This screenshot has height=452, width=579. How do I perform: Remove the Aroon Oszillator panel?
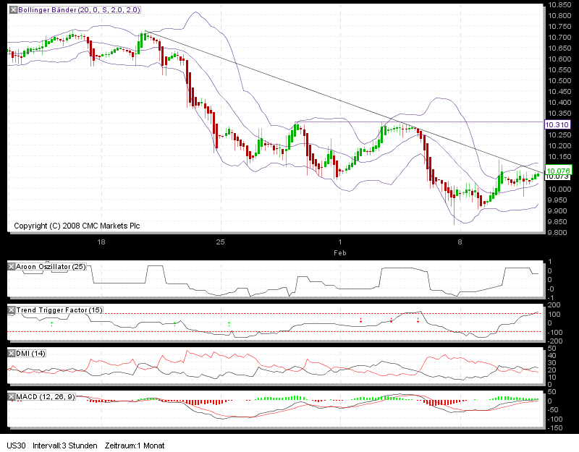pos(11,266)
